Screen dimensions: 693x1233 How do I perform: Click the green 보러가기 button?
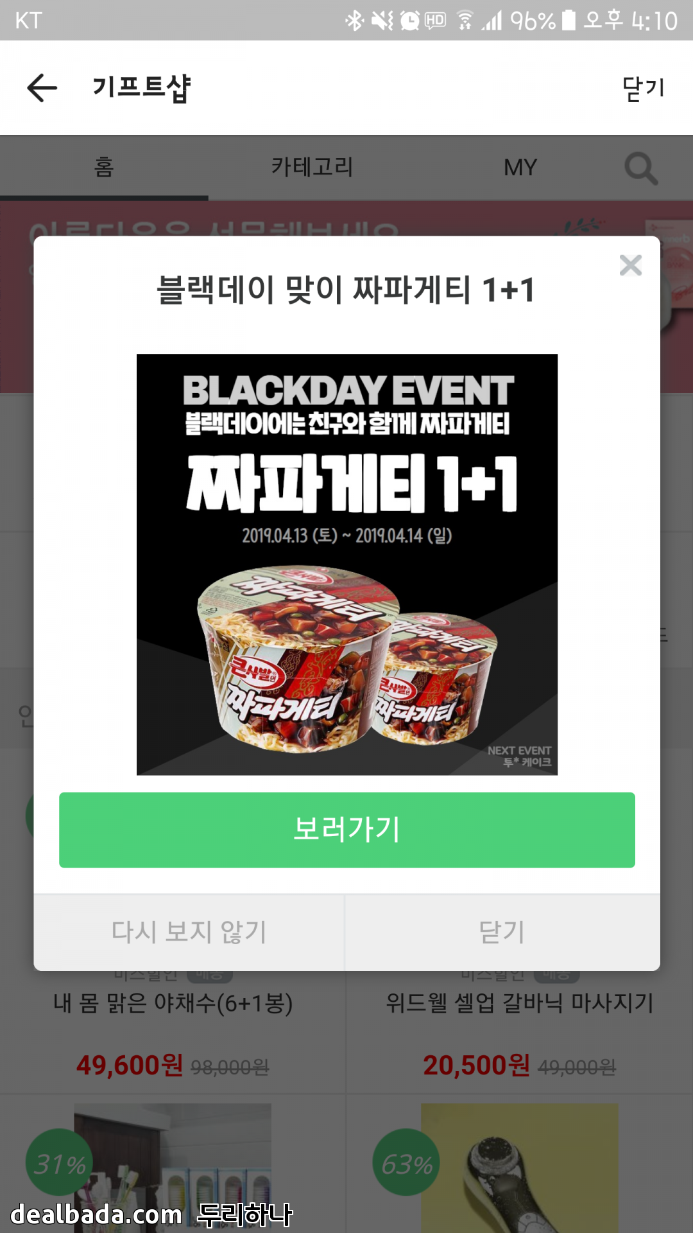click(347, 830)
